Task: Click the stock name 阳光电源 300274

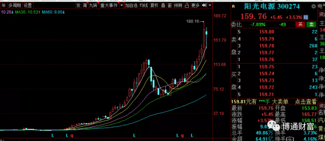Action: [272, 6]
